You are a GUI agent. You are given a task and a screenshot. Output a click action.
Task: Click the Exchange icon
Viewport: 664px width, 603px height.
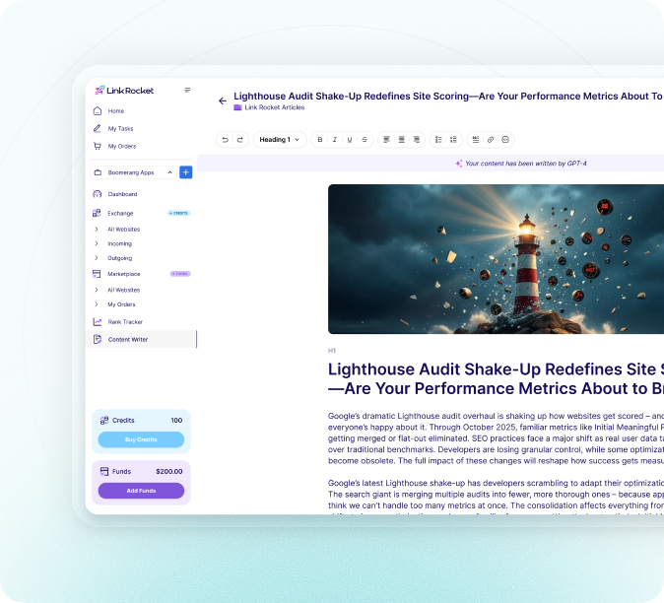pos(97,213)
